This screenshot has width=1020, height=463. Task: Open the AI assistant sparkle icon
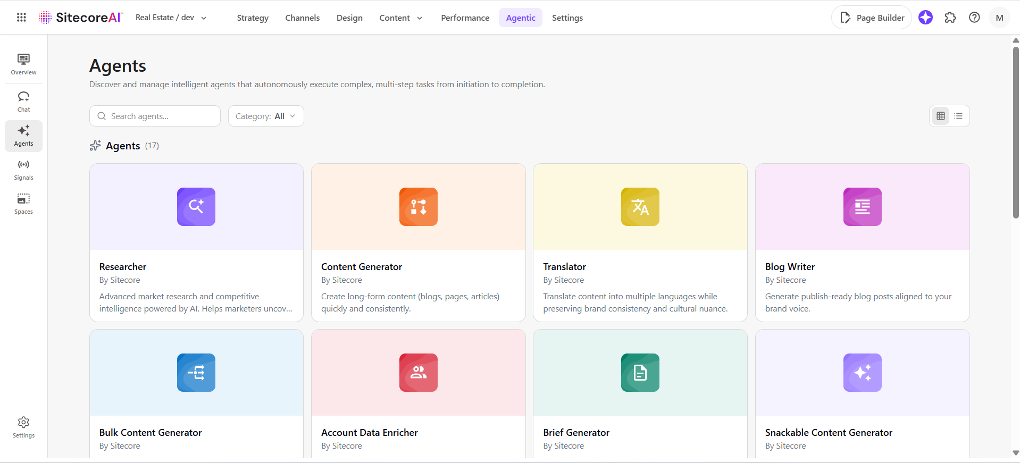[x=925, y=18]
